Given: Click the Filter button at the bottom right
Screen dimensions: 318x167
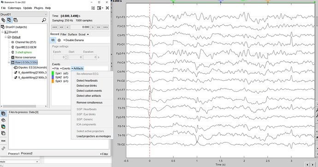Looking at the screenshot, I should pyautogui.click(x=104, y=154).
